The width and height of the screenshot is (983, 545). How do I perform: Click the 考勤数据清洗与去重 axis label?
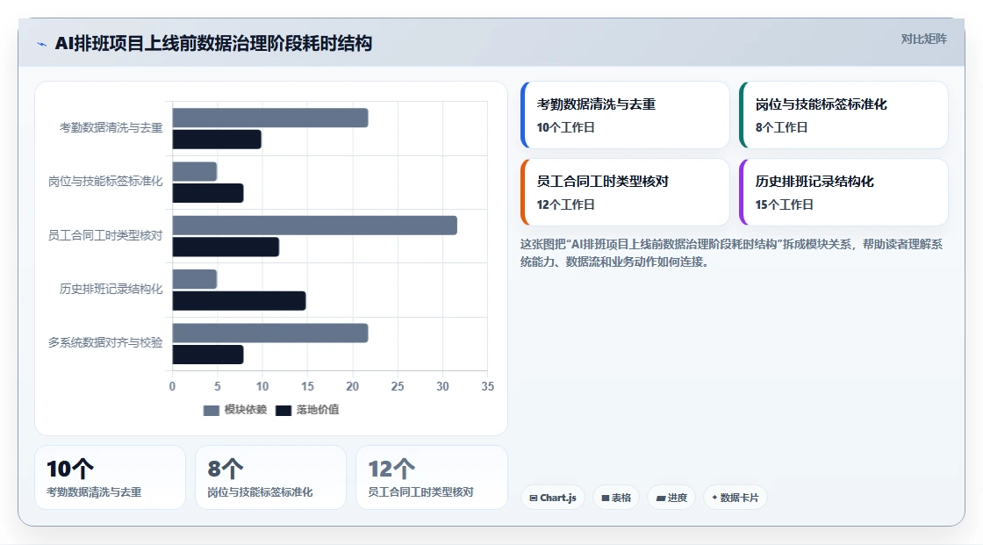coord(111,128)
